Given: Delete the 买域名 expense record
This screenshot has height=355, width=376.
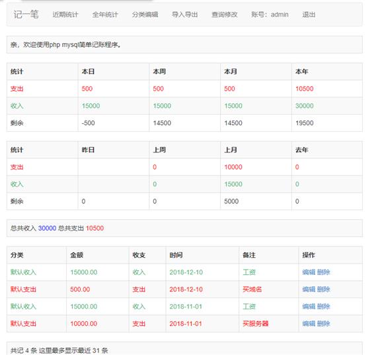Looking at the screenshot, I should click(324, 289).
